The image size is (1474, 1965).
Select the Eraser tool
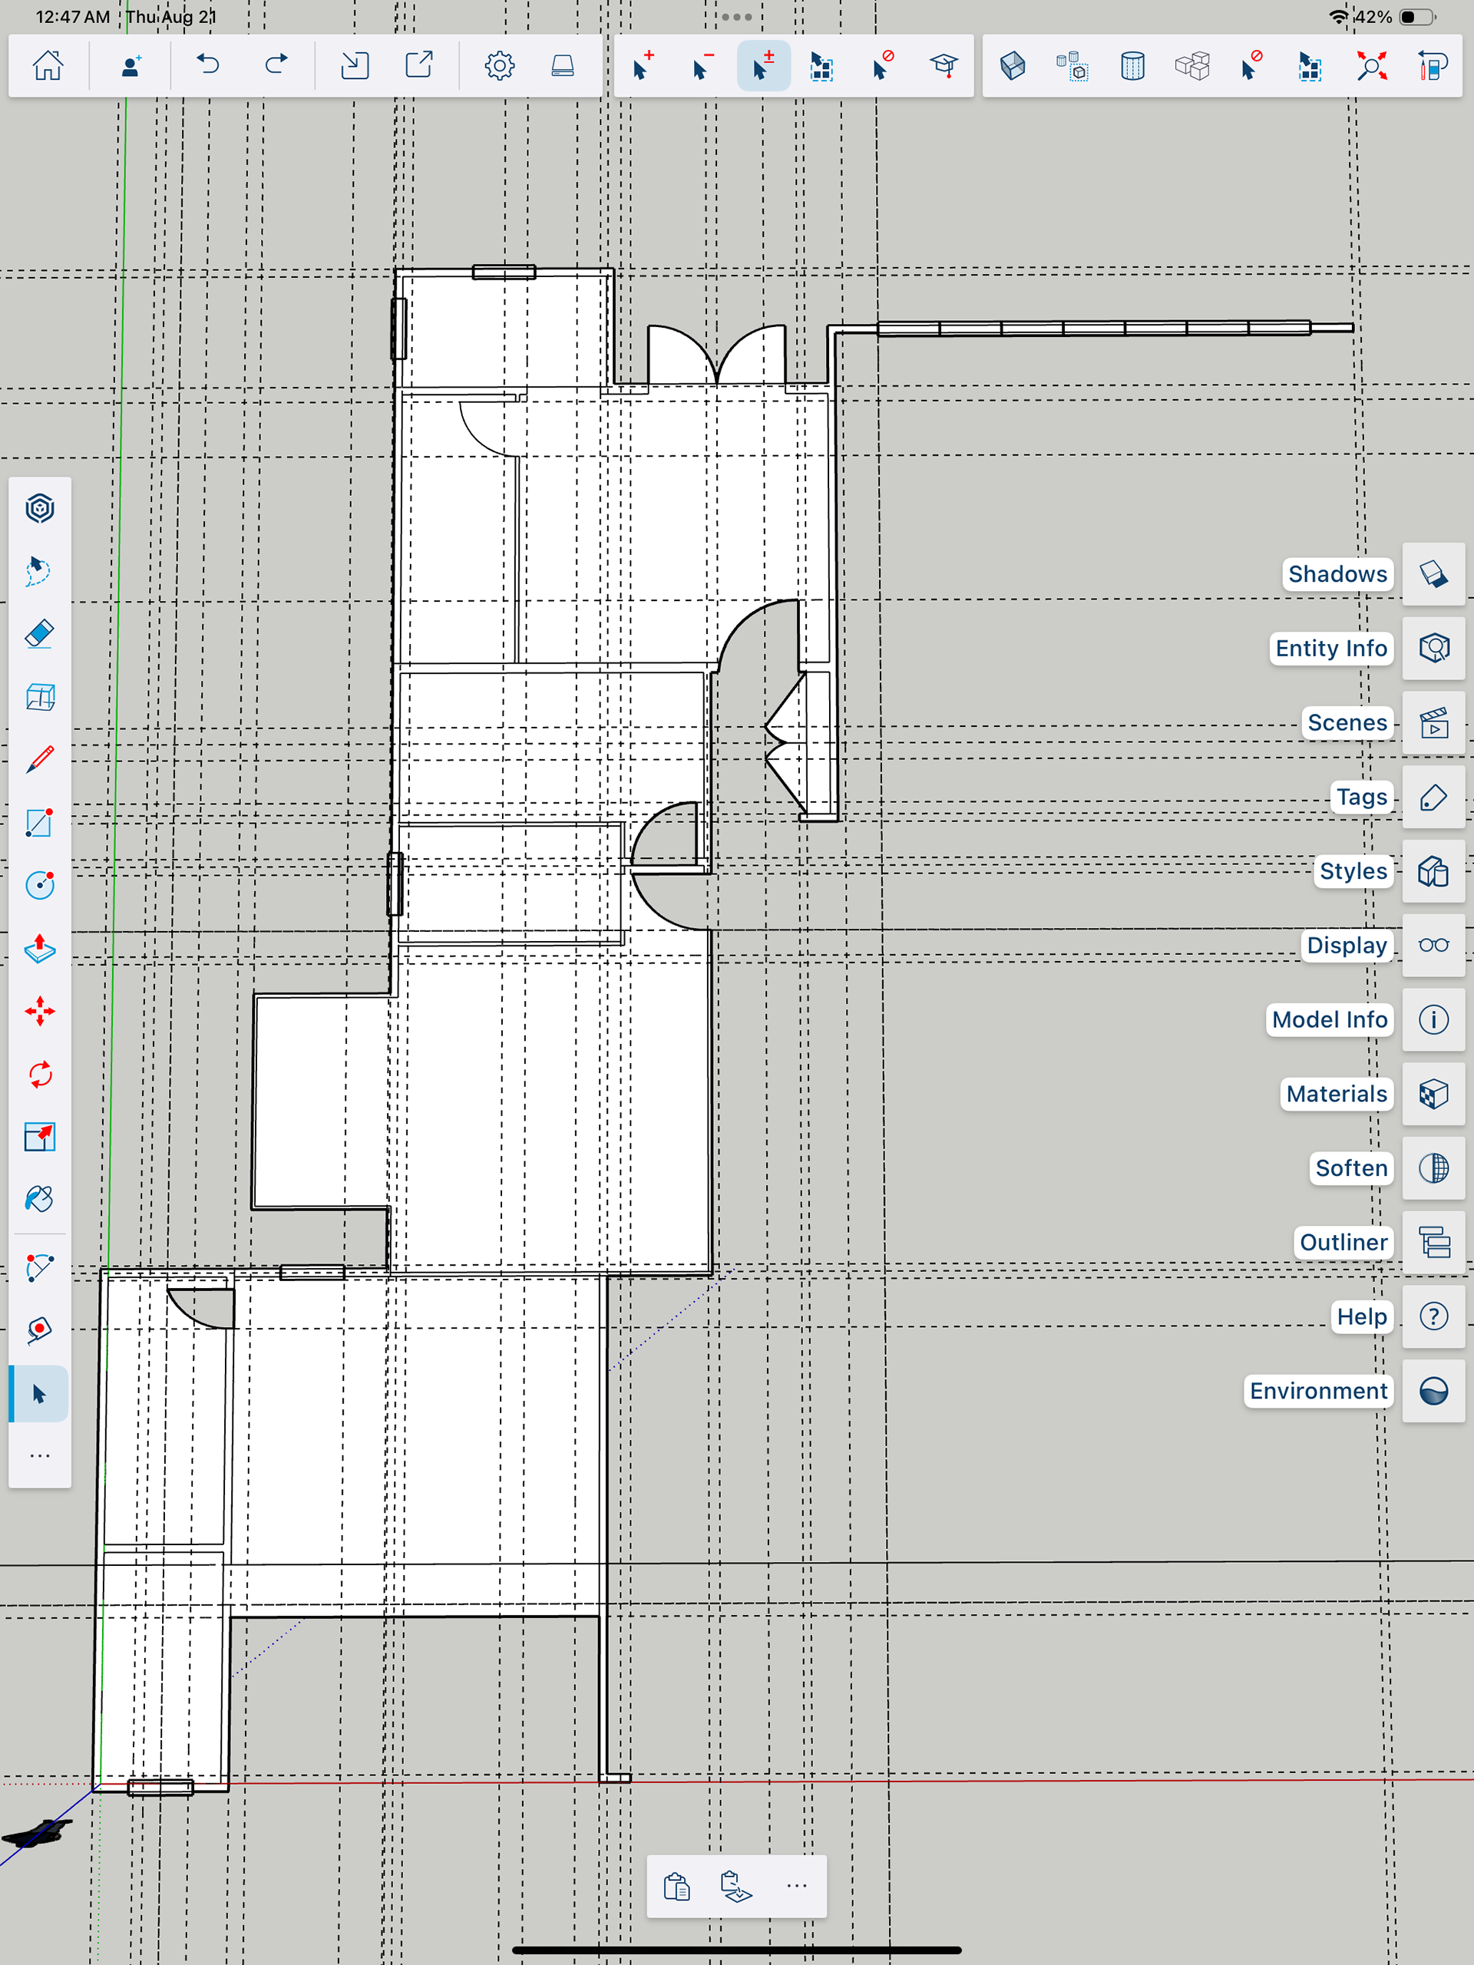point(40,634)
